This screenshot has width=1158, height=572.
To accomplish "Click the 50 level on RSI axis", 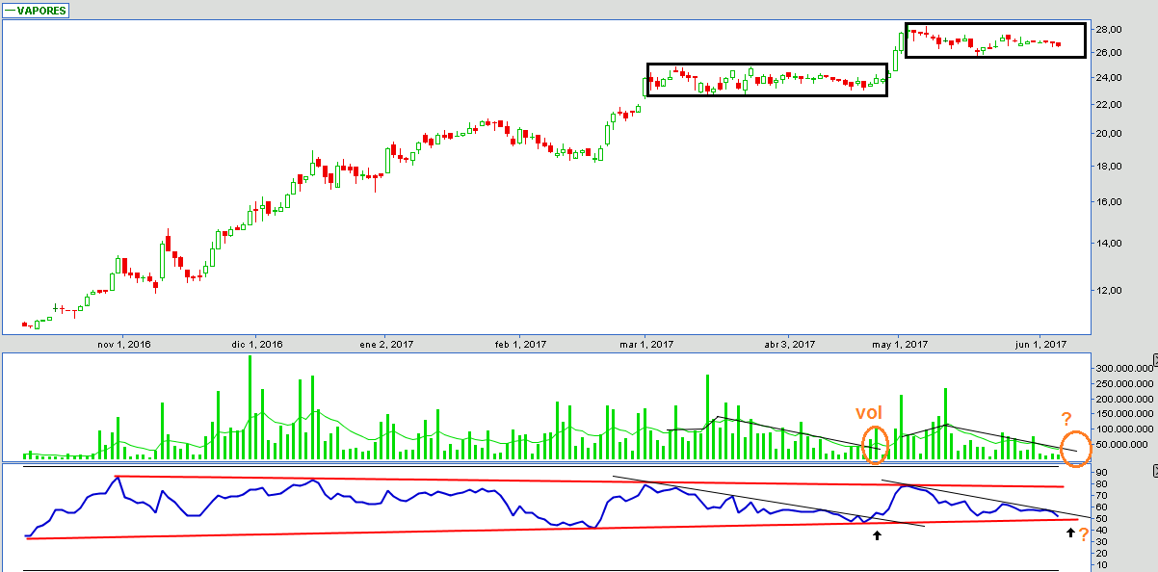I will (1102, 519).
